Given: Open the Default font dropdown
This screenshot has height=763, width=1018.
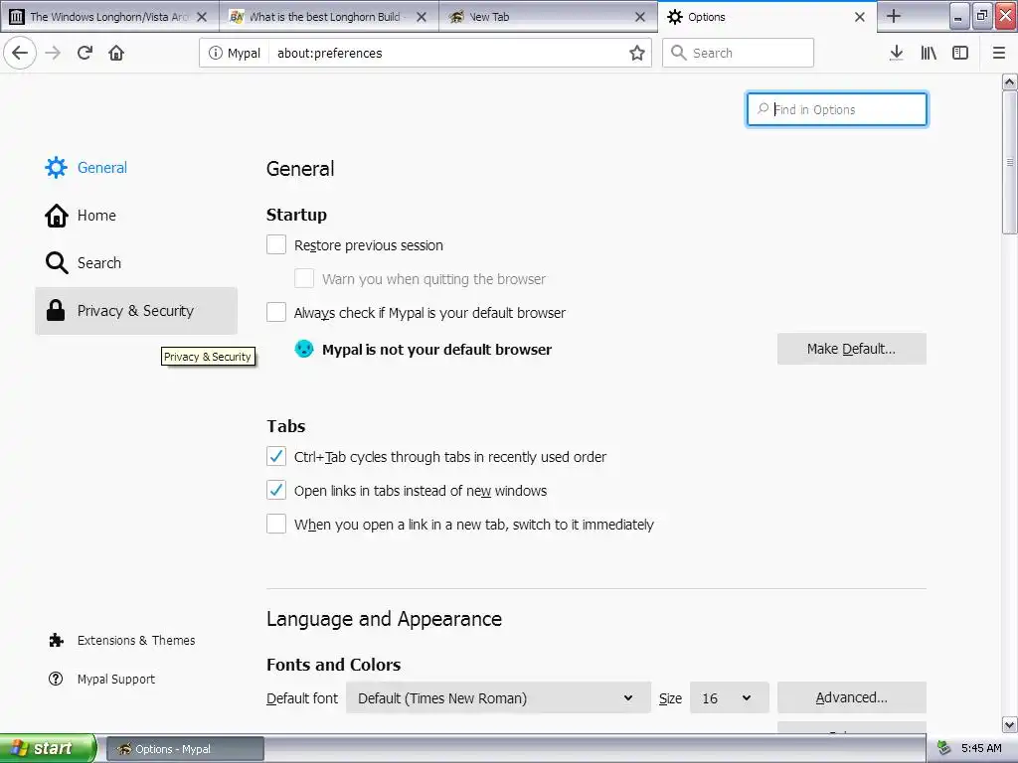Looking at the screenshot, I should tap(498, 698).
